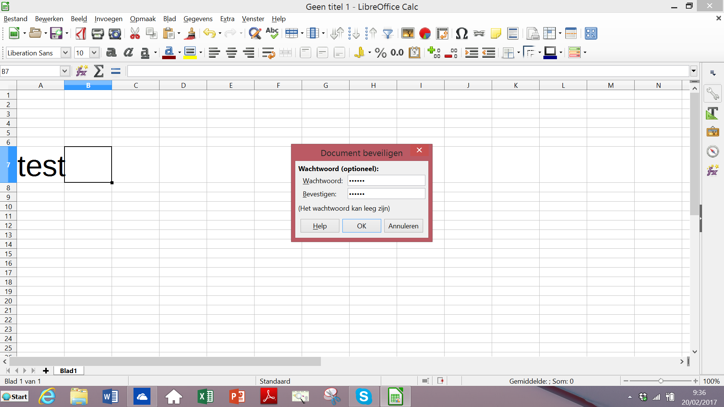Image resolution: width=724 pixels, height=407 pixels.
Task: Select the Blad1 sheet tab
Action: pos(68,371)
